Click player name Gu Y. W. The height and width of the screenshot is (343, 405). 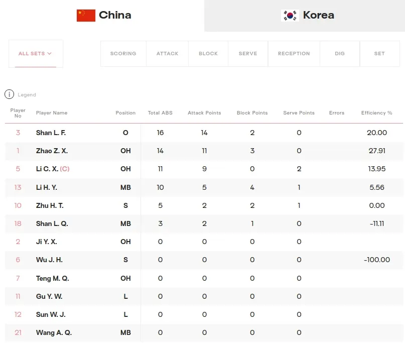[x=49, y=296]
